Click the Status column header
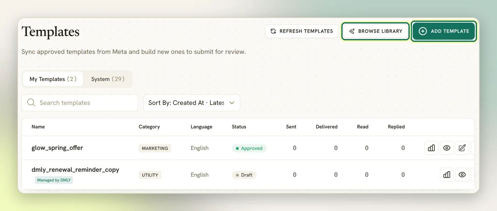 tap(239, 127)
